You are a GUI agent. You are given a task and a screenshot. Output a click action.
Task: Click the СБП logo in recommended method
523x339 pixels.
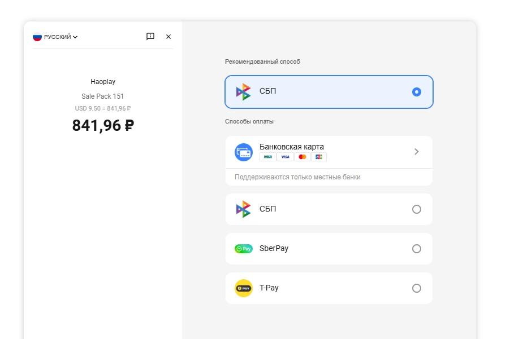coord(243,91)
